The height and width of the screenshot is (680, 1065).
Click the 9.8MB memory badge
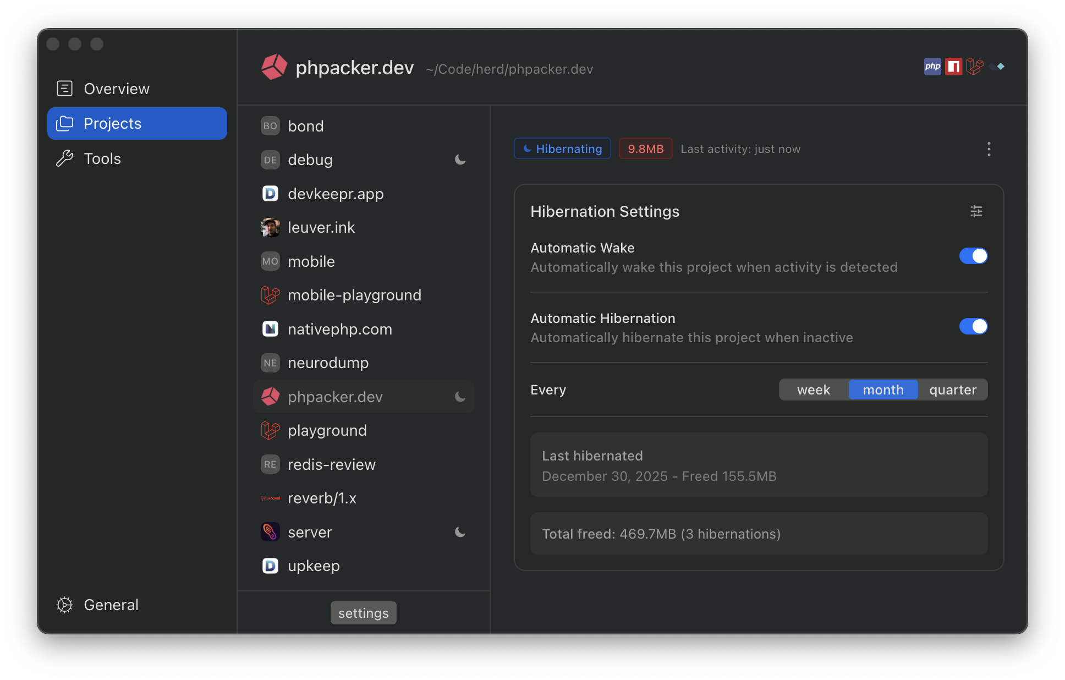tap(645, 148)
